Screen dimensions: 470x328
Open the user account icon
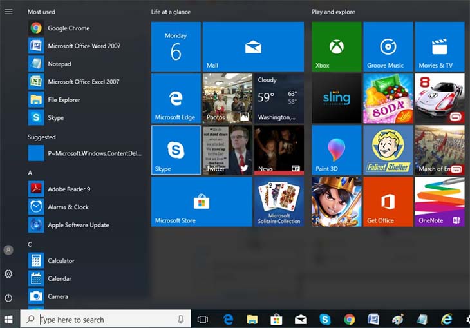[8, 250]
